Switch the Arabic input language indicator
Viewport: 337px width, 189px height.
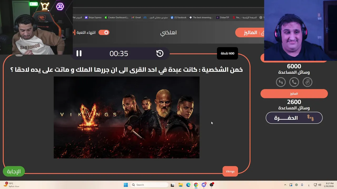tap(309, 185)
